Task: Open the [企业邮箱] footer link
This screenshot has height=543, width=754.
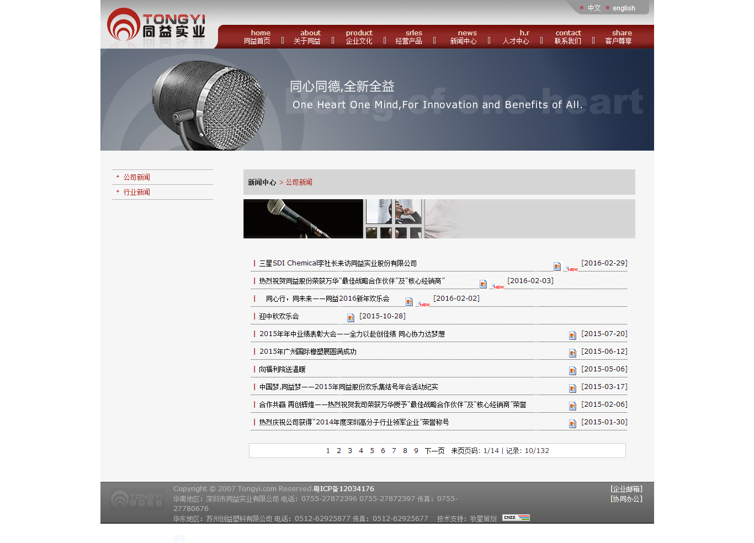Action: [x=625, y=488]
